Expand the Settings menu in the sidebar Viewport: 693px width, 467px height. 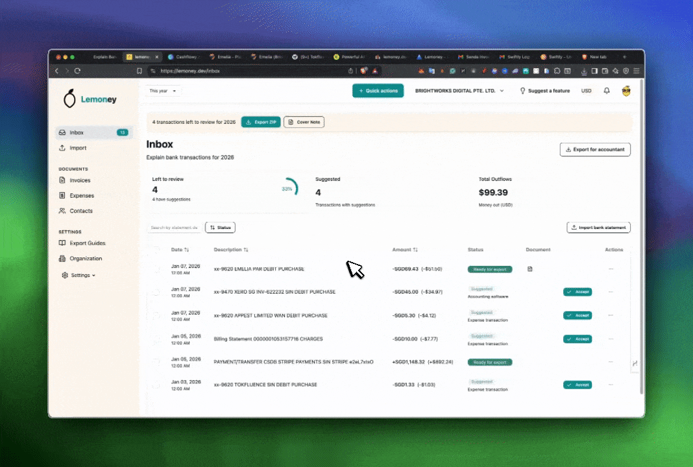click(79, 275)
